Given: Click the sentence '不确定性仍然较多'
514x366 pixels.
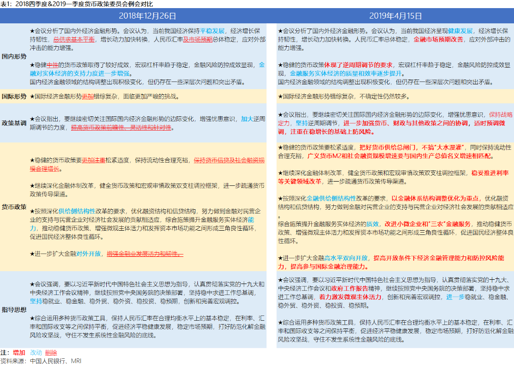Looking at the screenshot, I should pyautogui.click(x=383, y=96).
